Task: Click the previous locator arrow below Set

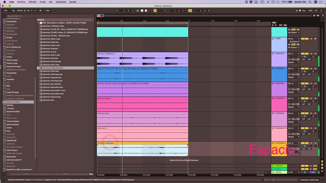Action: 273,25
